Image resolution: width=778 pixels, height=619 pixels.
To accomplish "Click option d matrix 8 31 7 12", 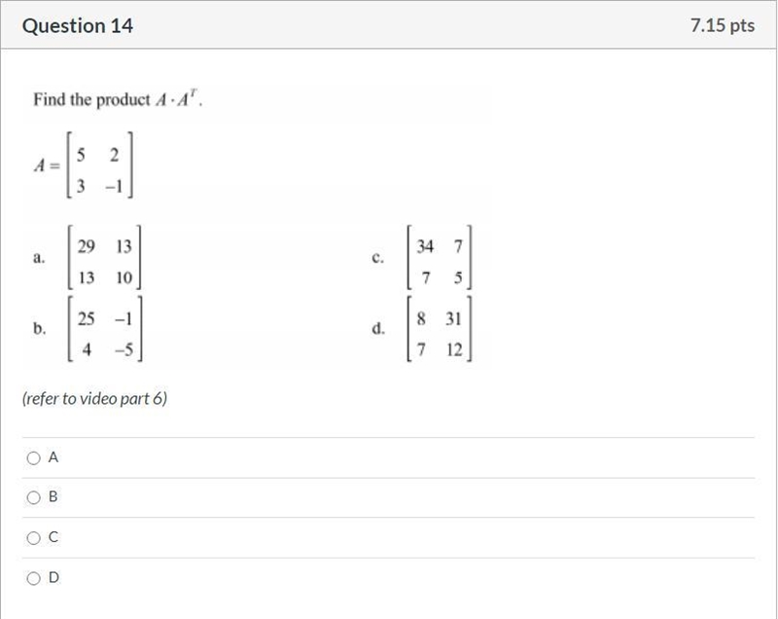I will pos(440,329).
